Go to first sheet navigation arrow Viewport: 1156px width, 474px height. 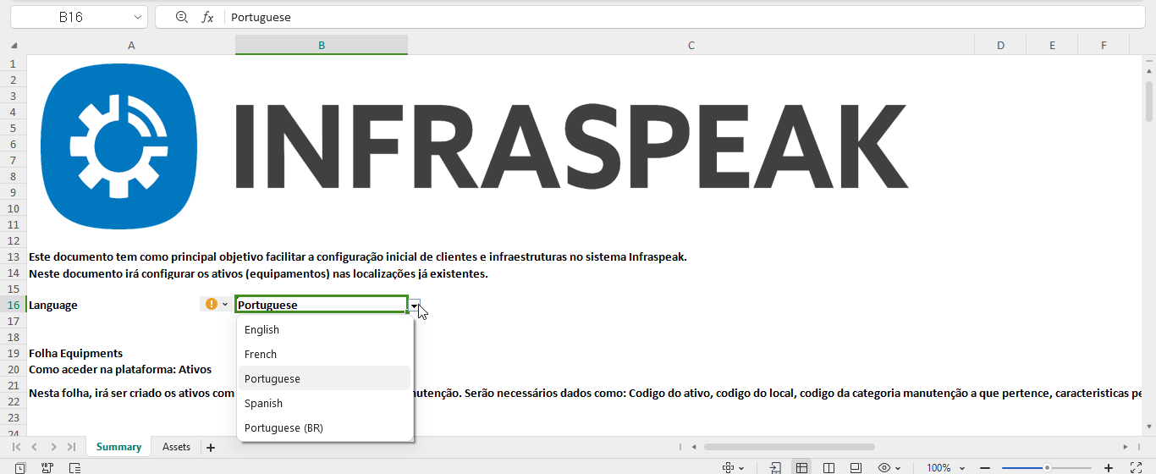tap(16, 447)
